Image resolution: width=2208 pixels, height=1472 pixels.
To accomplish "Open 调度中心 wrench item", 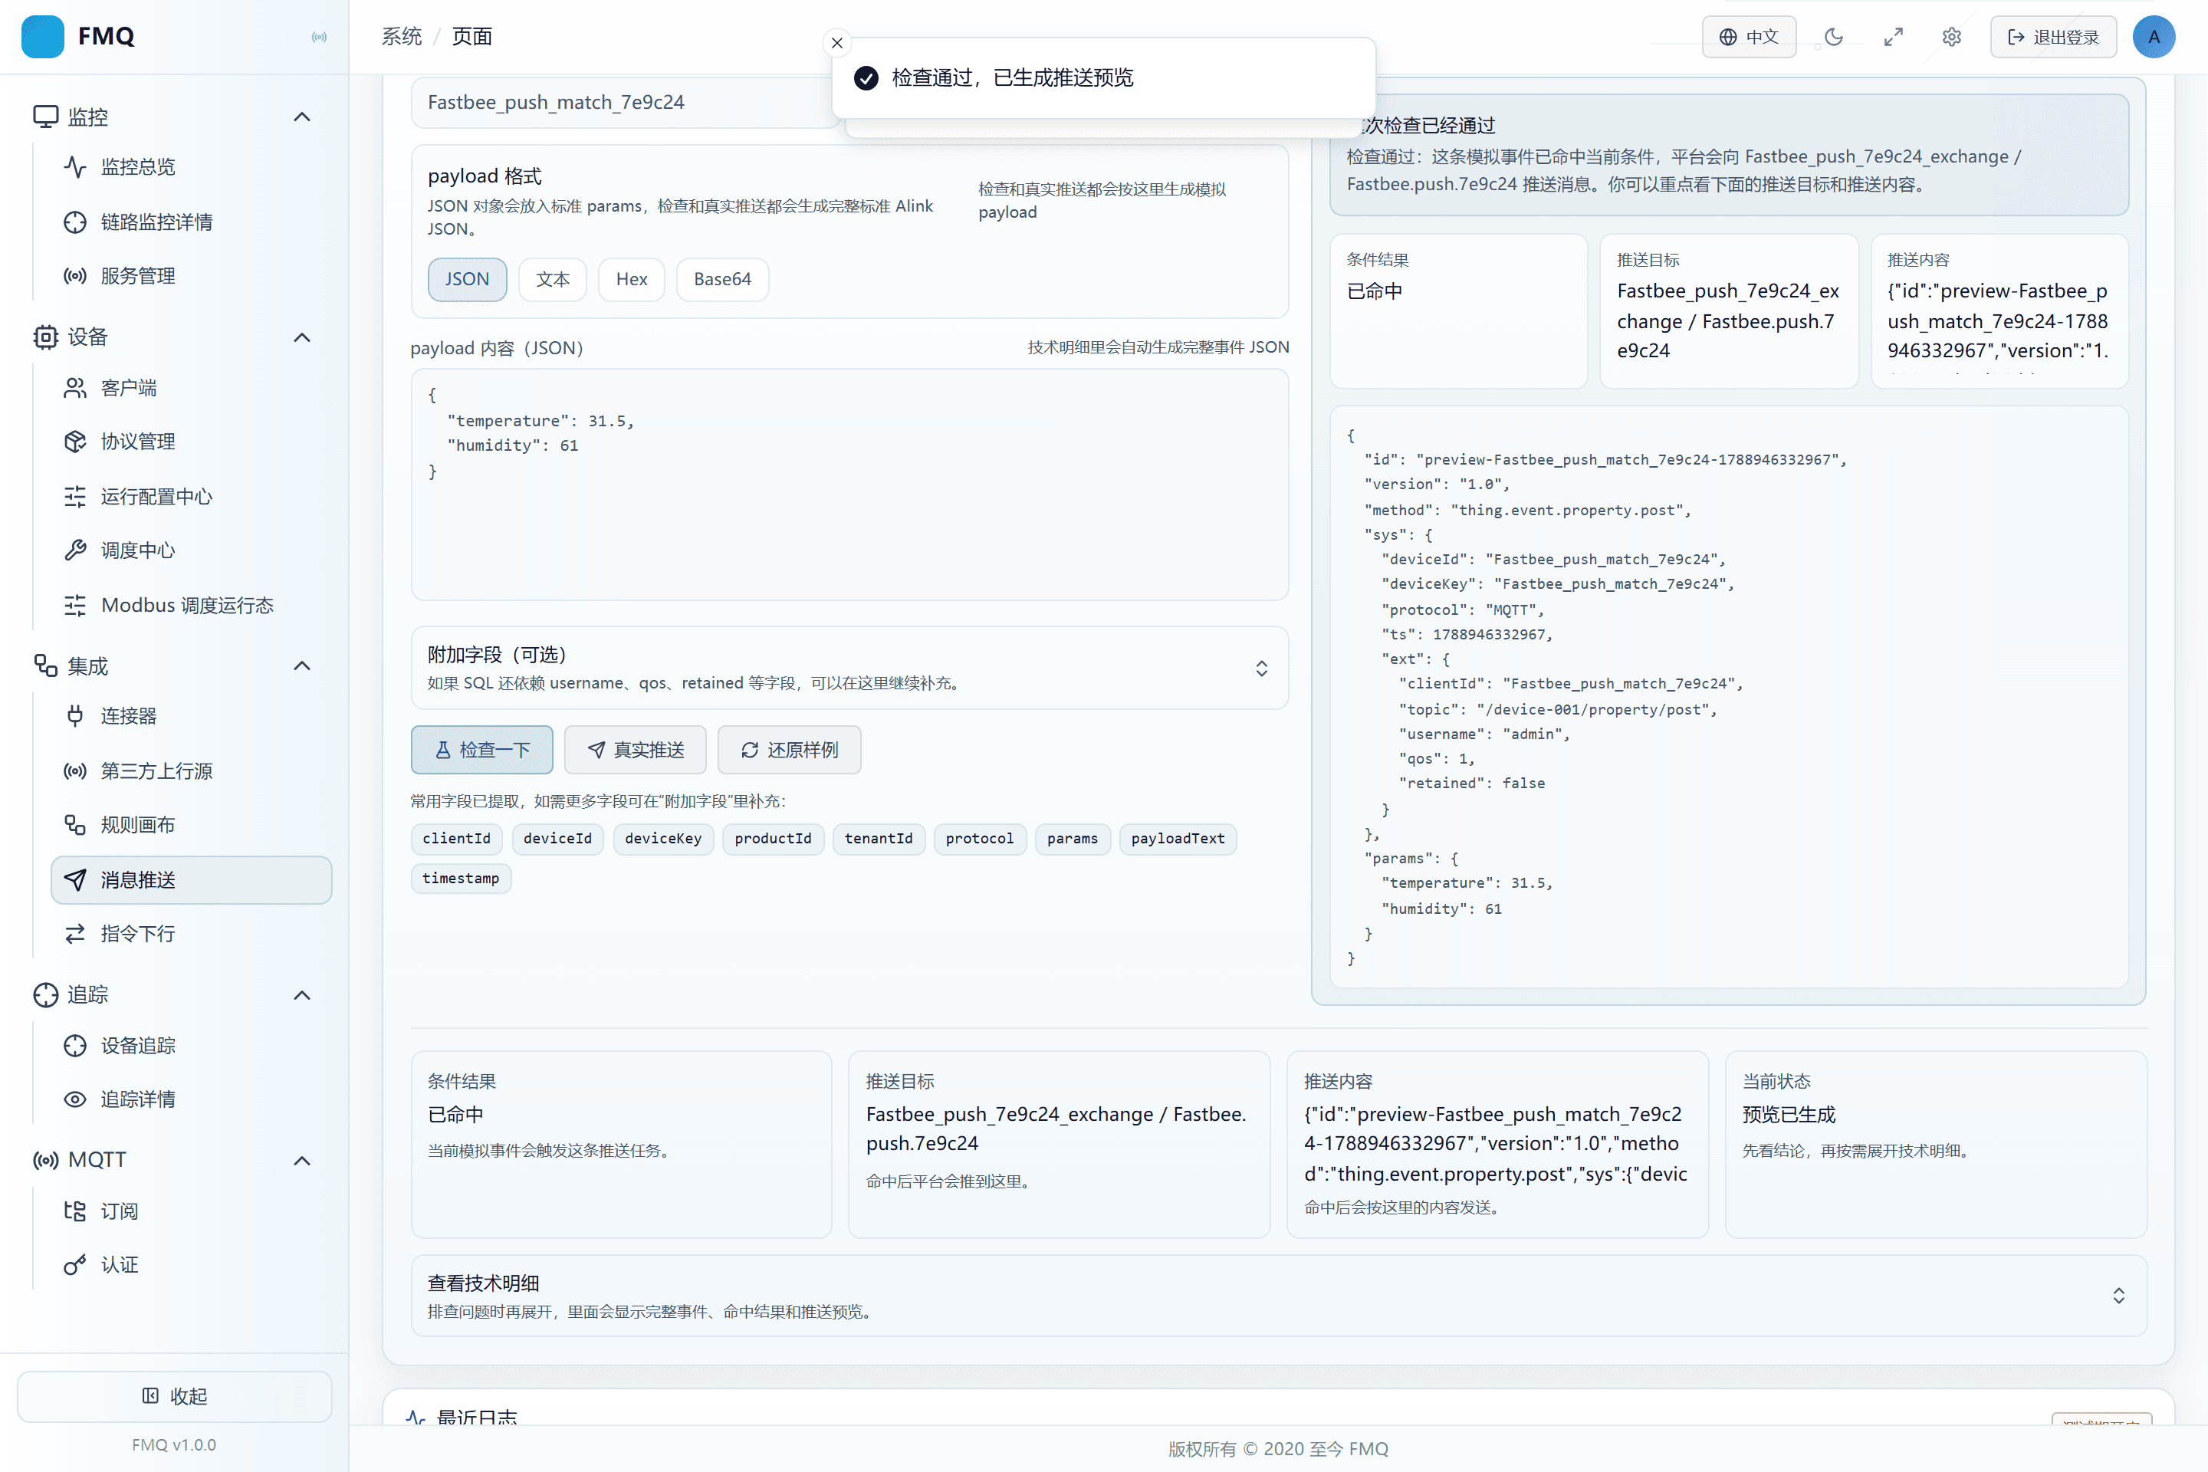I will [x=192, y=550].
